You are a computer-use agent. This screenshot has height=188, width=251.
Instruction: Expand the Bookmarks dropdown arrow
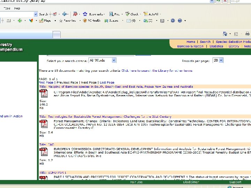click(x=104, y=14)
